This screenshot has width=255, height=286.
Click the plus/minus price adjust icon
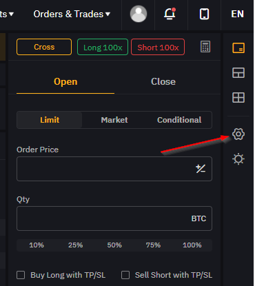tap(201, 169)
